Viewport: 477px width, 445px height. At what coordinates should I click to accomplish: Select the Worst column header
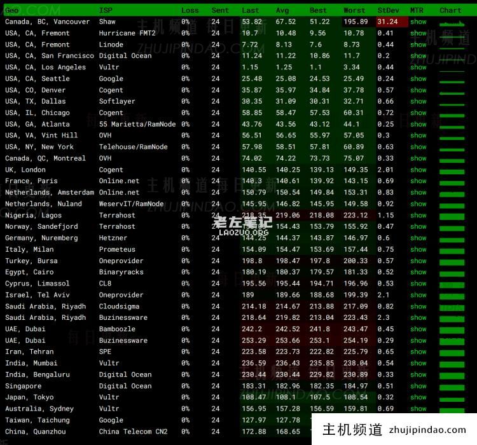pyautogui.click(x=354, y=10)
